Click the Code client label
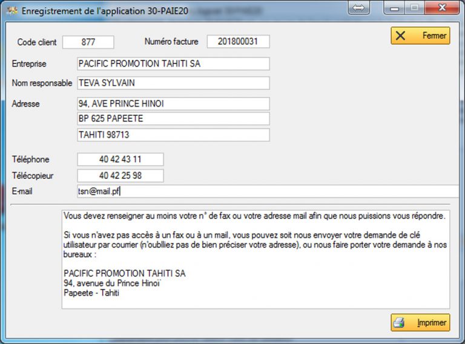Viewport: 465px width, 344px height. pos(37,42)
